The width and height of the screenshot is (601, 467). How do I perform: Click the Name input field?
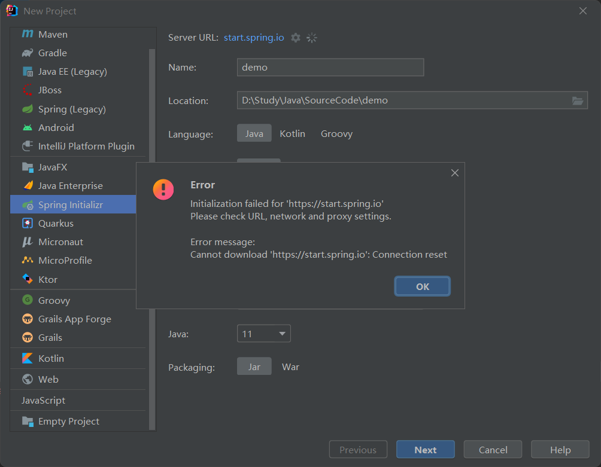[330, 68]
